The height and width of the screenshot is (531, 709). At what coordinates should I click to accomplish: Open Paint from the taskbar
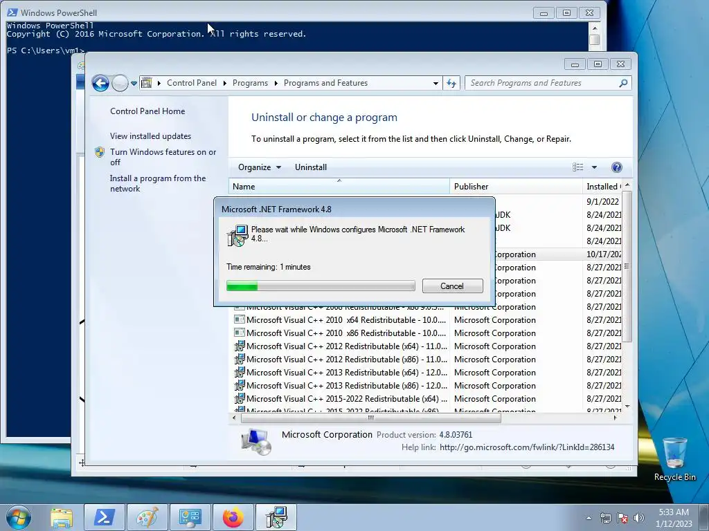[147, 517]
